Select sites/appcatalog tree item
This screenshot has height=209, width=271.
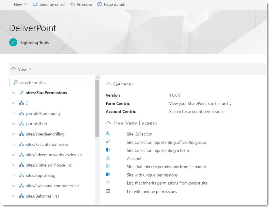coord(41,175)
